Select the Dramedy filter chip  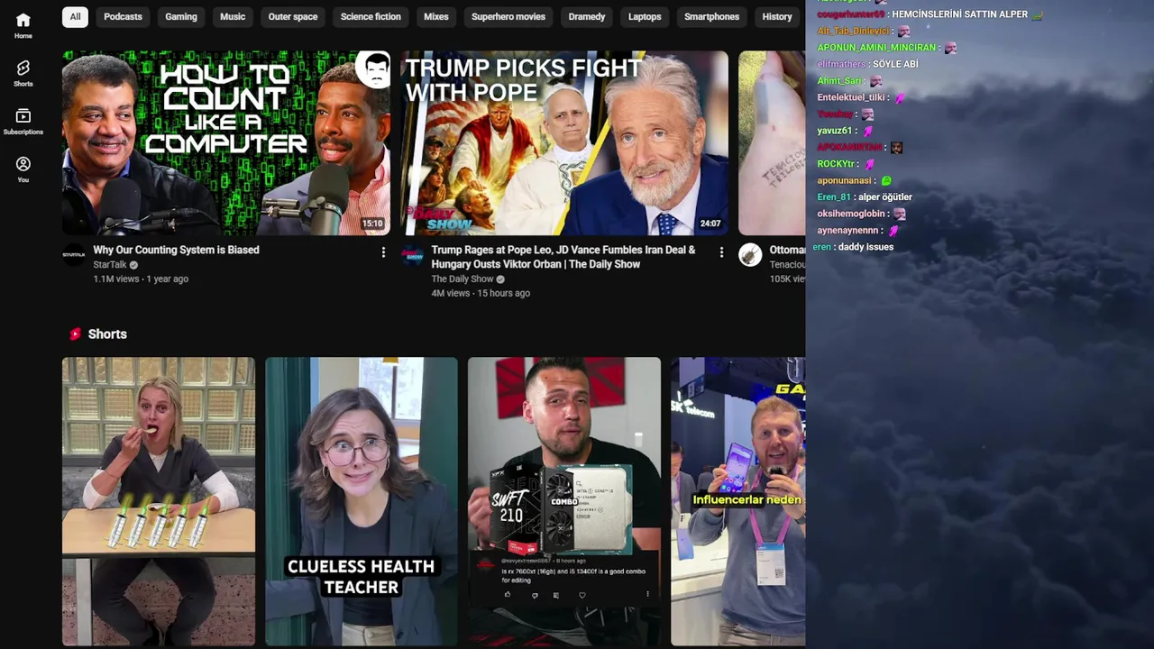(x=587, y=16)
